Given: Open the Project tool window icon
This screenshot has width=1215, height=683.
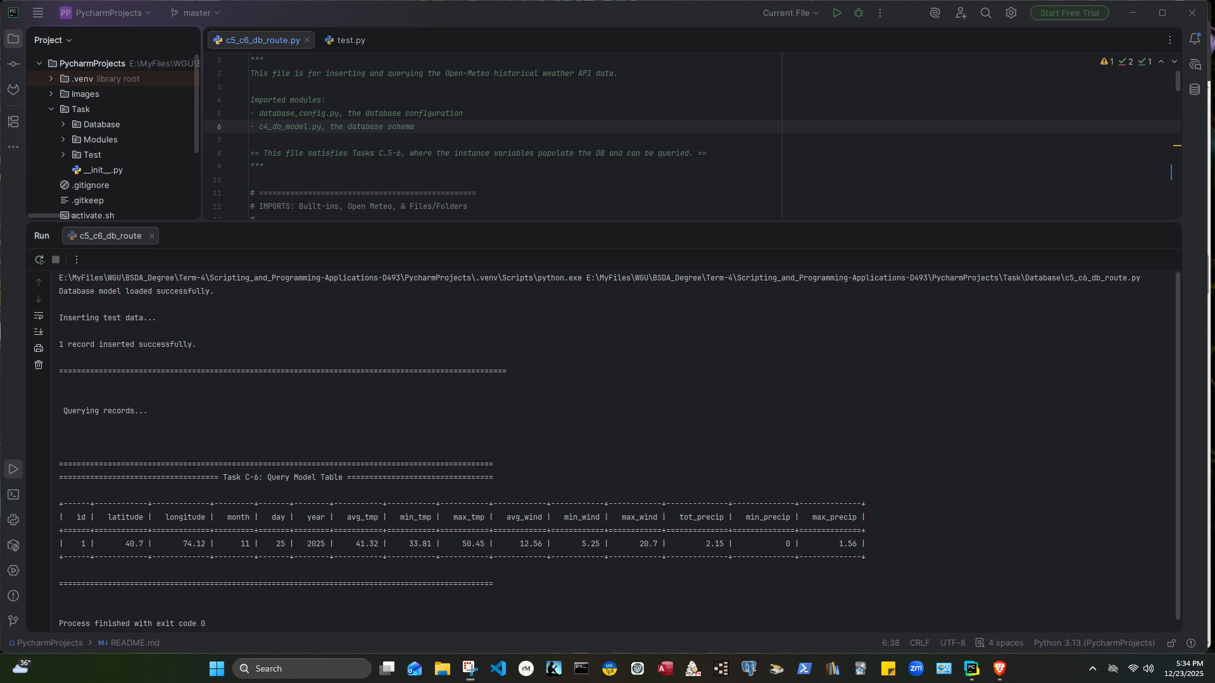Looking at the screenshot, I should (13, 39).
